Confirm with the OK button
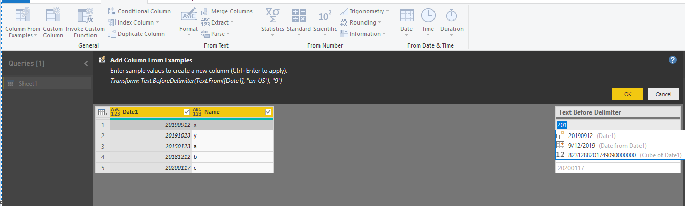This screenshot has height=206, width=685. [628, 94]
